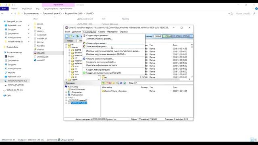Click 'Program Files (x86)' in Explorer address bar
Viewport: 258px width, 145px height.
(73, 13)
